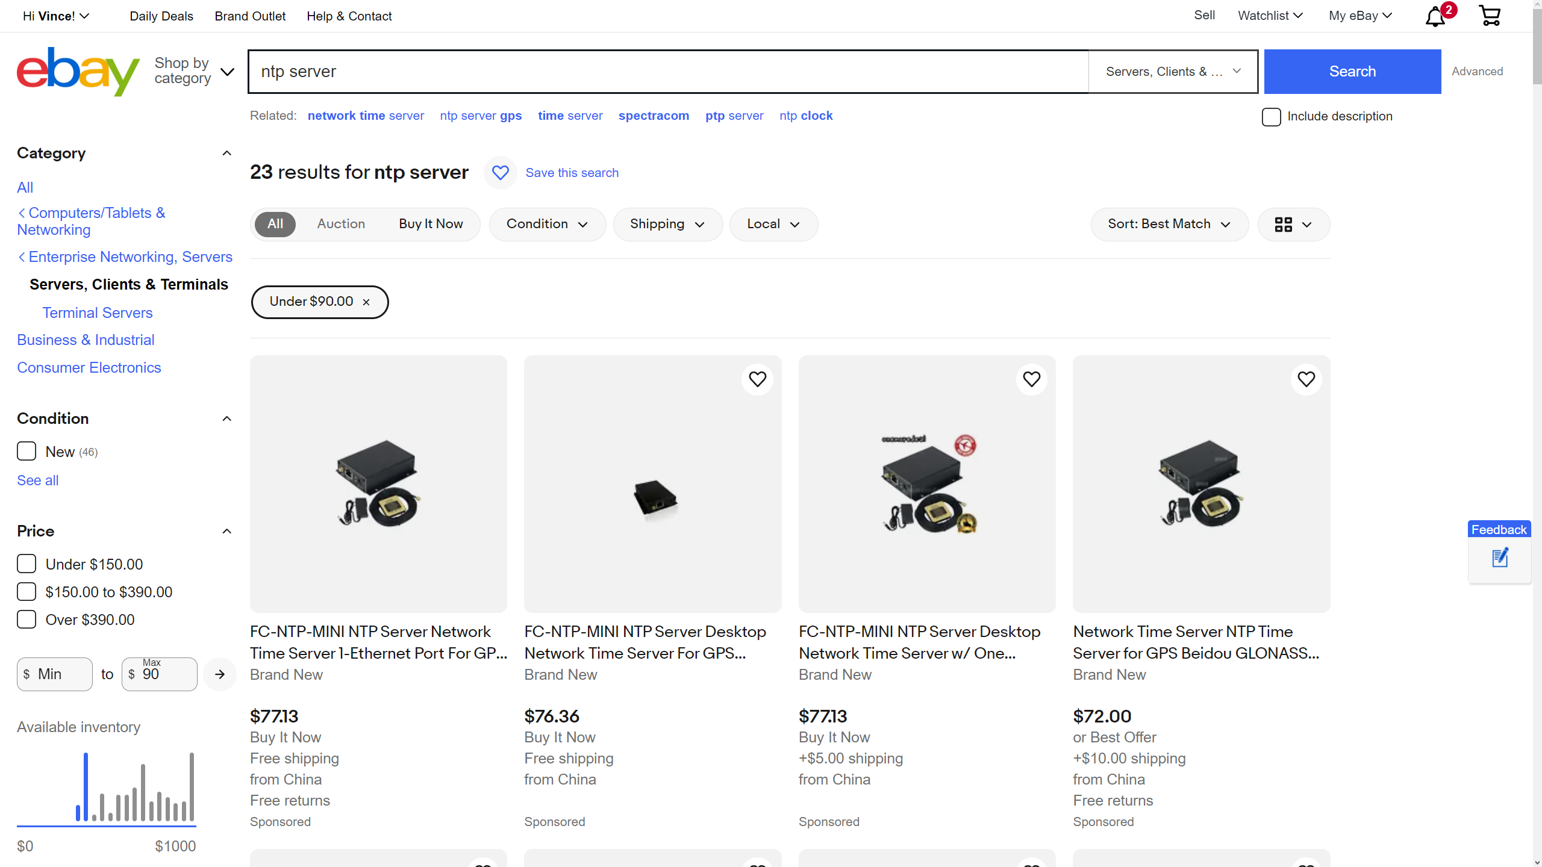The height and width of the screenshot is (867, 1542).
Task: Add second FC-NTP-MINI listing to watchlist heart
Action: tap(757, 379)
